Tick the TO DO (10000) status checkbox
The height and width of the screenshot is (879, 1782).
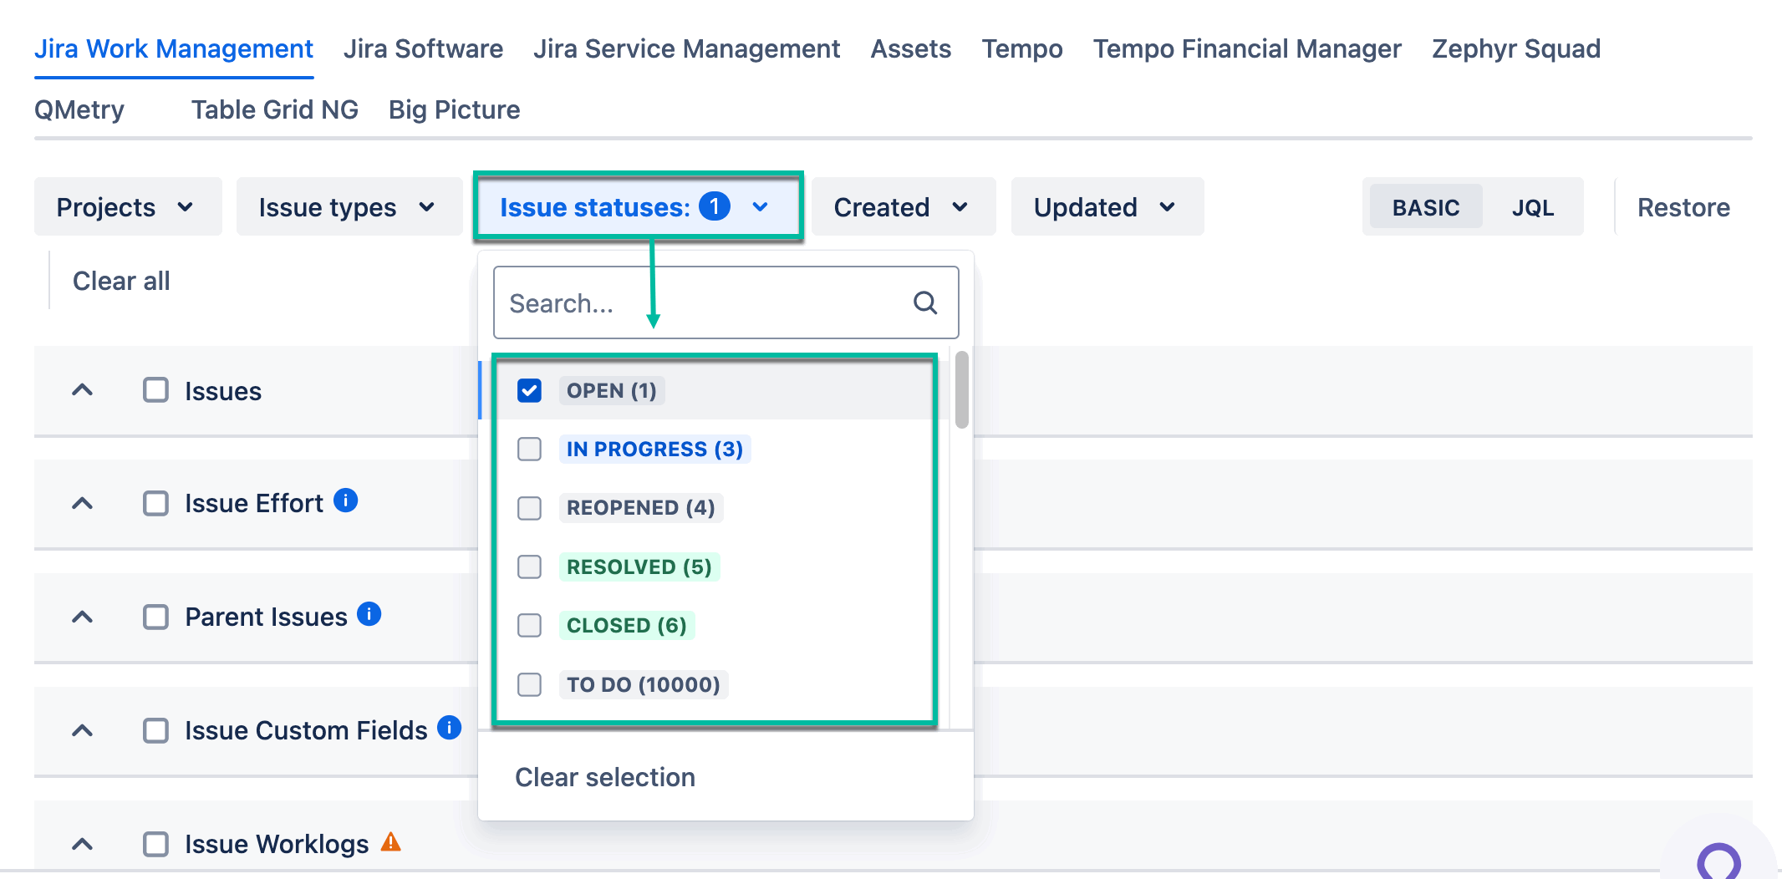pos(530,685)
